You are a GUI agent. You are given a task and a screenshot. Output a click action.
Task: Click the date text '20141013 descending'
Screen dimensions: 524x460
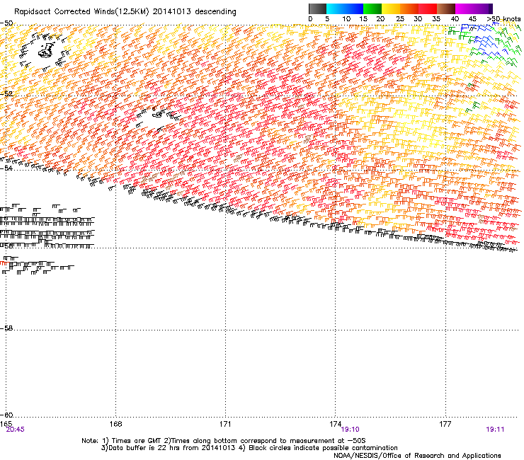pos(195,12)
